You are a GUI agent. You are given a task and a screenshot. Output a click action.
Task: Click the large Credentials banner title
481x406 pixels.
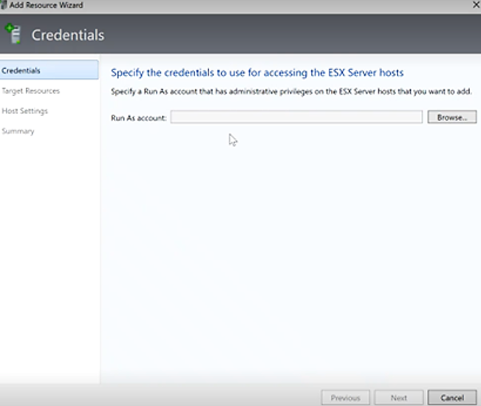[x=67, y=35]
